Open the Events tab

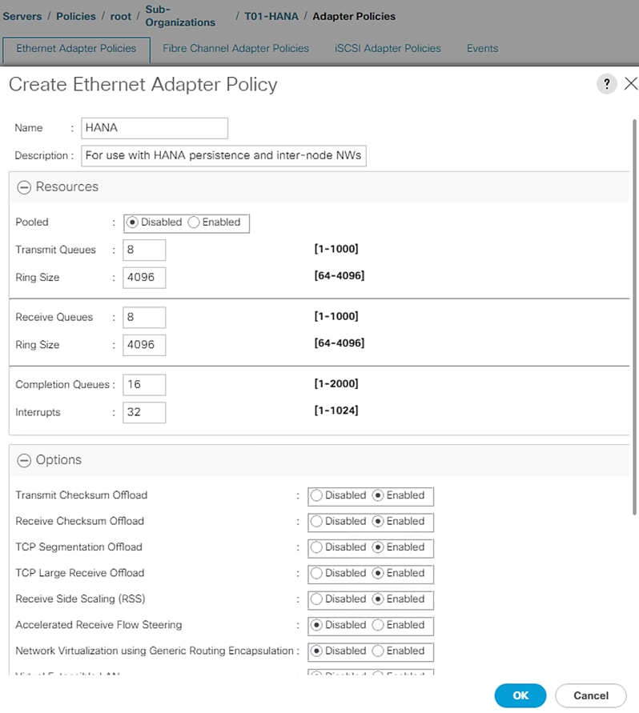coord(482,48)
